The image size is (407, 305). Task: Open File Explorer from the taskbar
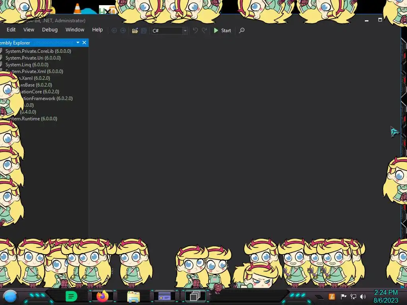tap(134, 296)
